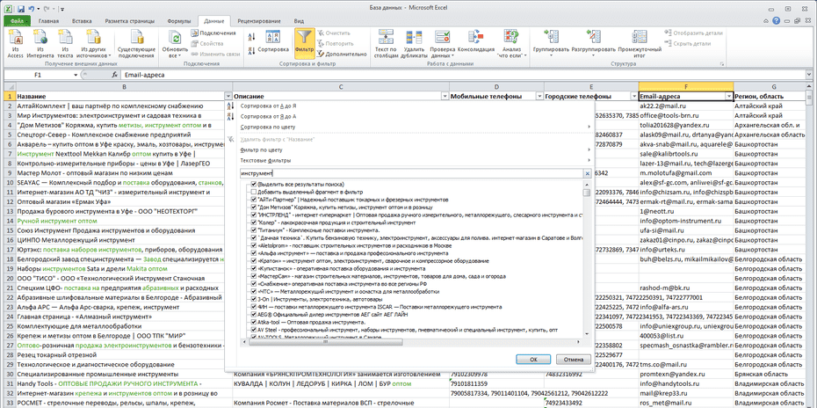Uncheck the 'АйТи-Партнер' filter item
Image resolution: width=817 pixels, height=408 pixels.
[254, 200]
